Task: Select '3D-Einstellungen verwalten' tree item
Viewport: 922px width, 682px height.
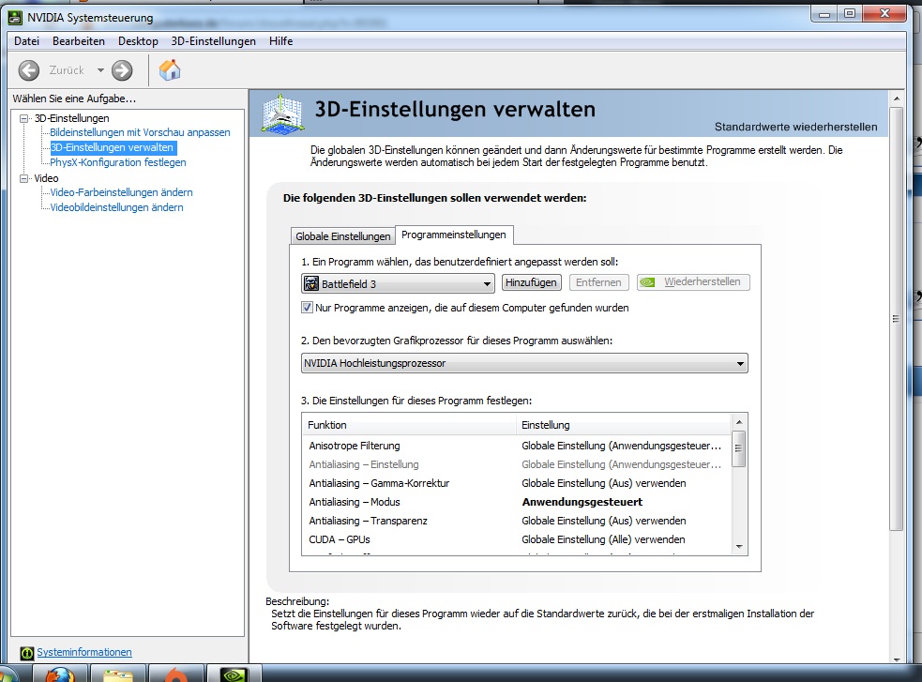Action: (x=112, y=147)
